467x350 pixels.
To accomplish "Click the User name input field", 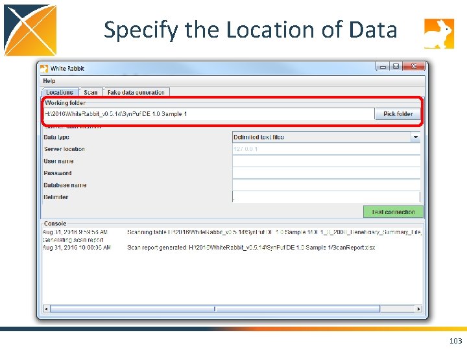I will click(326, 161).
